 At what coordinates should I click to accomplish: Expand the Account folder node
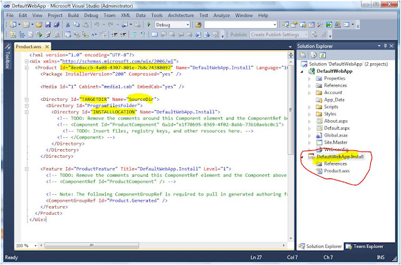click(x=310, y=93)
